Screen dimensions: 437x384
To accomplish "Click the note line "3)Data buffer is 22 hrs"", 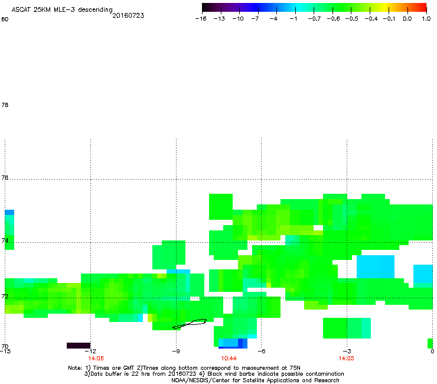I will (214, 374).
